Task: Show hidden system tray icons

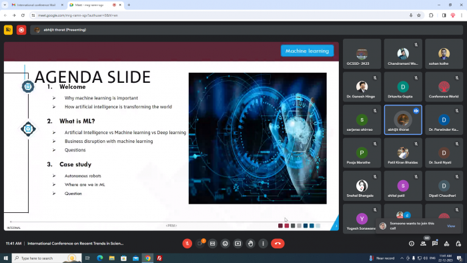Action: (x=402, y=258)
